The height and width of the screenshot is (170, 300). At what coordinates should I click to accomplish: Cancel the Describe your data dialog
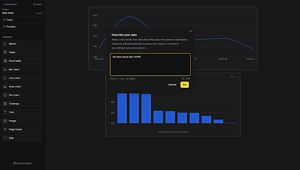tap(172, 85)
